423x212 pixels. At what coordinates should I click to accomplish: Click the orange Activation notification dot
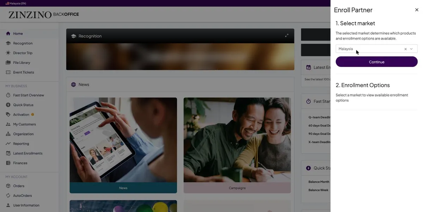32,114
